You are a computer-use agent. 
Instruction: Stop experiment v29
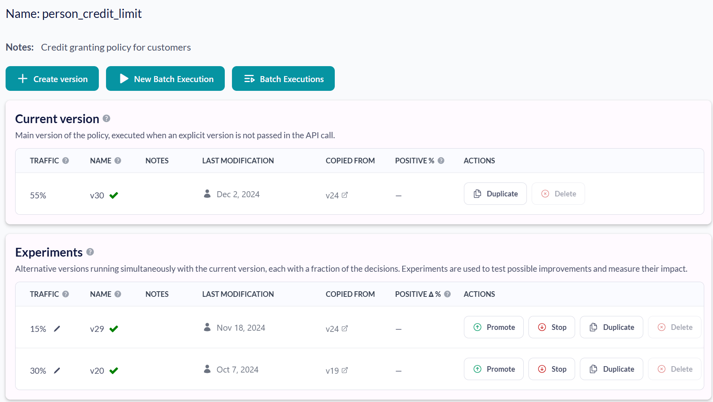coord(552,327)
